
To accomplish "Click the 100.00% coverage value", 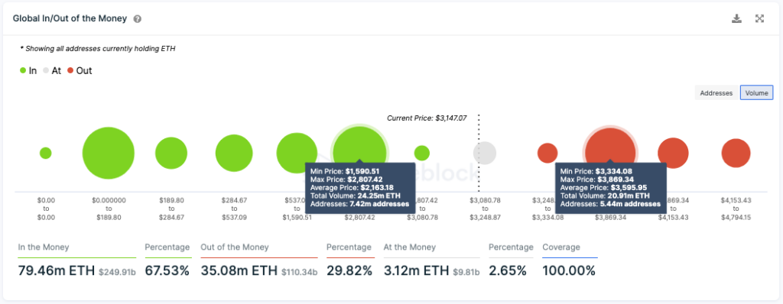I will (569, 270).
